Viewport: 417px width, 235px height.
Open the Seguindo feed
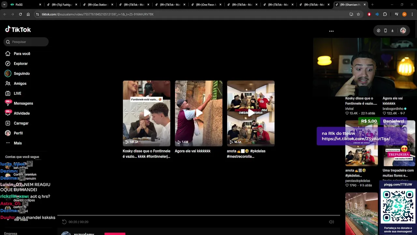pyautogui.click(x=22, y=73)
